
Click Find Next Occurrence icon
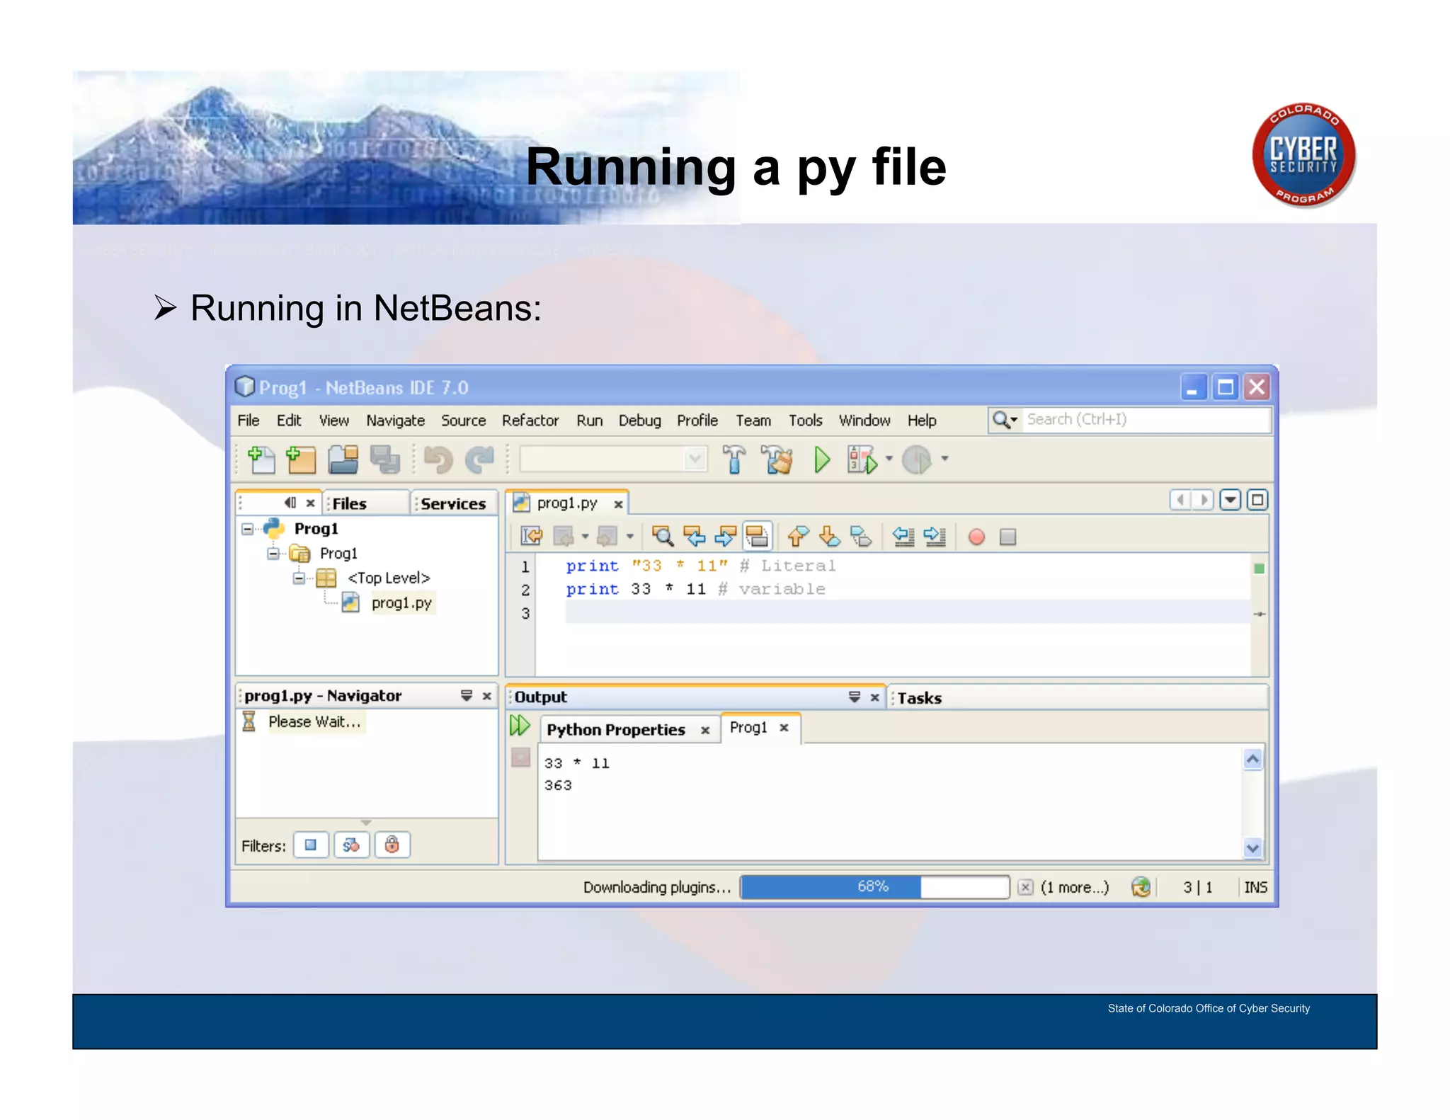point(725,536)
